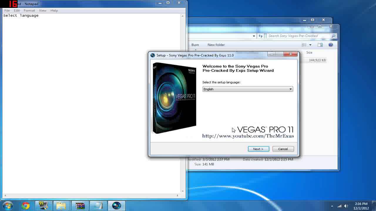Click Notepad's horizontal scrollbar right arrow

tap(177, 195)
